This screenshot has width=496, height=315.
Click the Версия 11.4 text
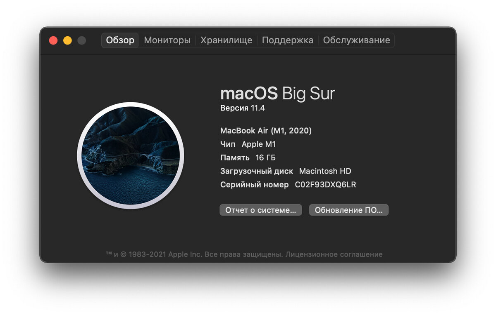tap(243, 108)
